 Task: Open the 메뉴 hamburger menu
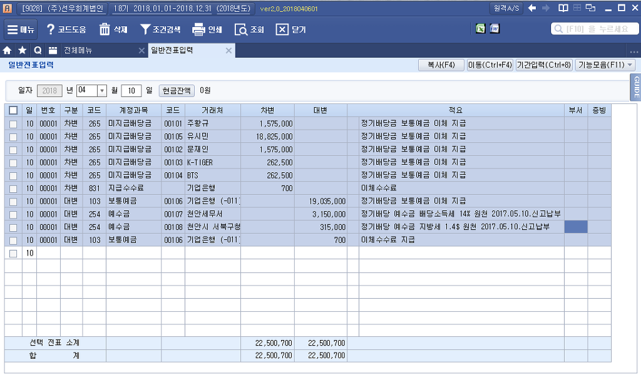(x=21, y=29)
